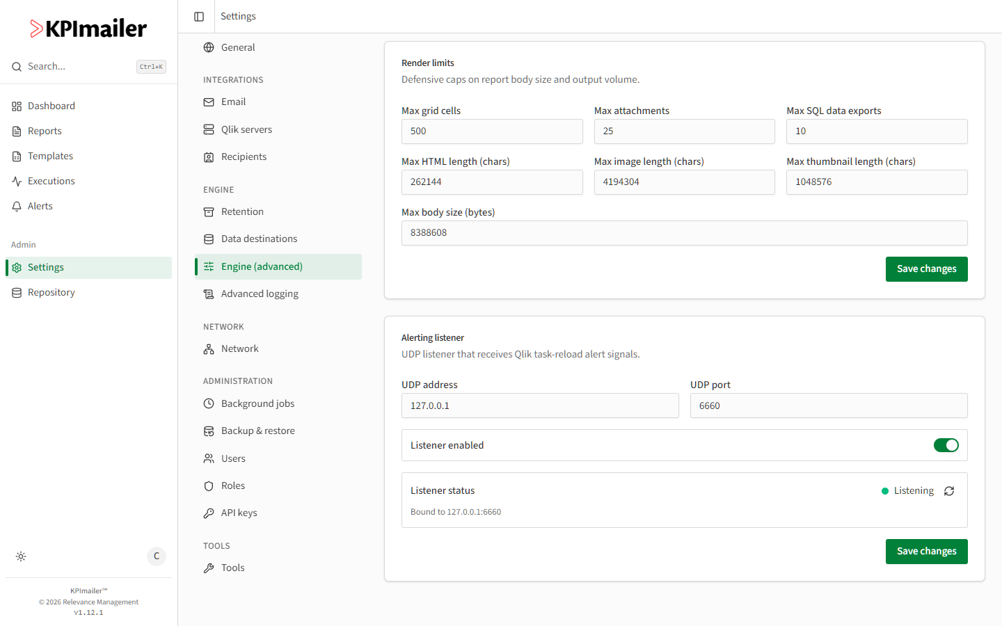This screenshot has height=626, width=1002.
Task: Click the Listening status text
Action: (x=914, y=491)
